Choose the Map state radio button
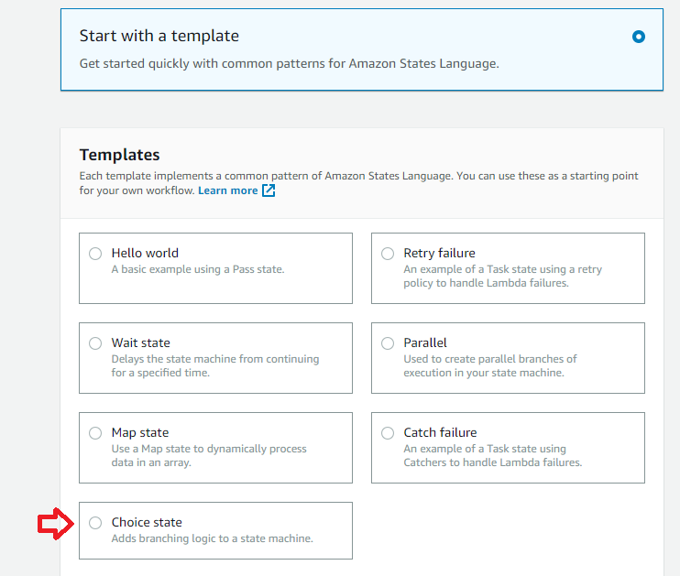This screenshot has height=576, width=680. pos(95,433)
